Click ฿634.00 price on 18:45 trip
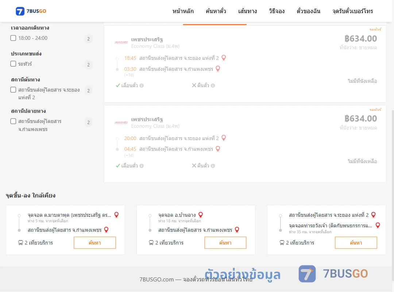This screenshot has width=394, height=292. tap(360, 38)
